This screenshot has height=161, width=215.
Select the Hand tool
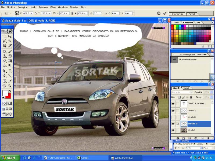5,86
